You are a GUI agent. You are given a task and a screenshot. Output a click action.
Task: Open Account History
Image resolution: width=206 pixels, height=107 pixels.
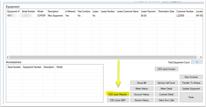(x=142, y=94)
